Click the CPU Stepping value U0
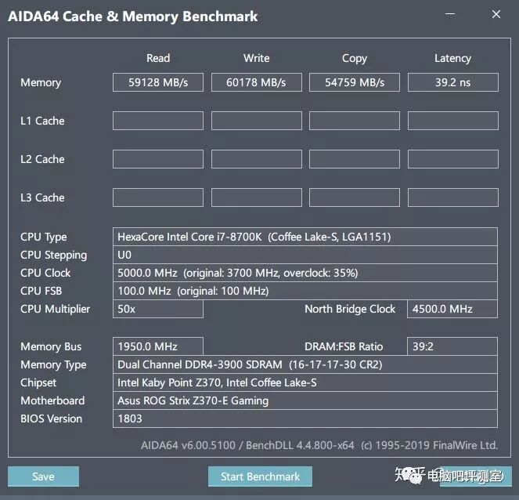Screen dimensions: 519x500 305,255
